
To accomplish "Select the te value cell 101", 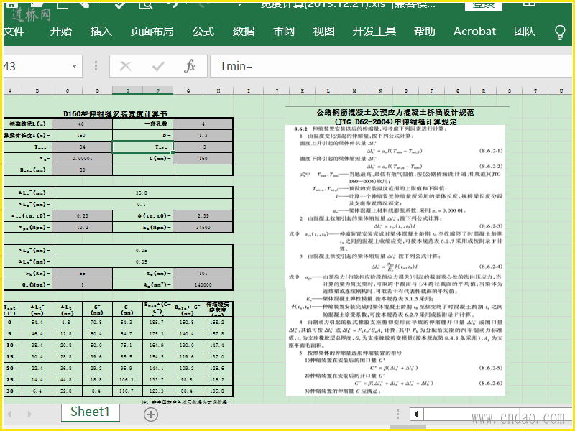I will pos(203,273).
